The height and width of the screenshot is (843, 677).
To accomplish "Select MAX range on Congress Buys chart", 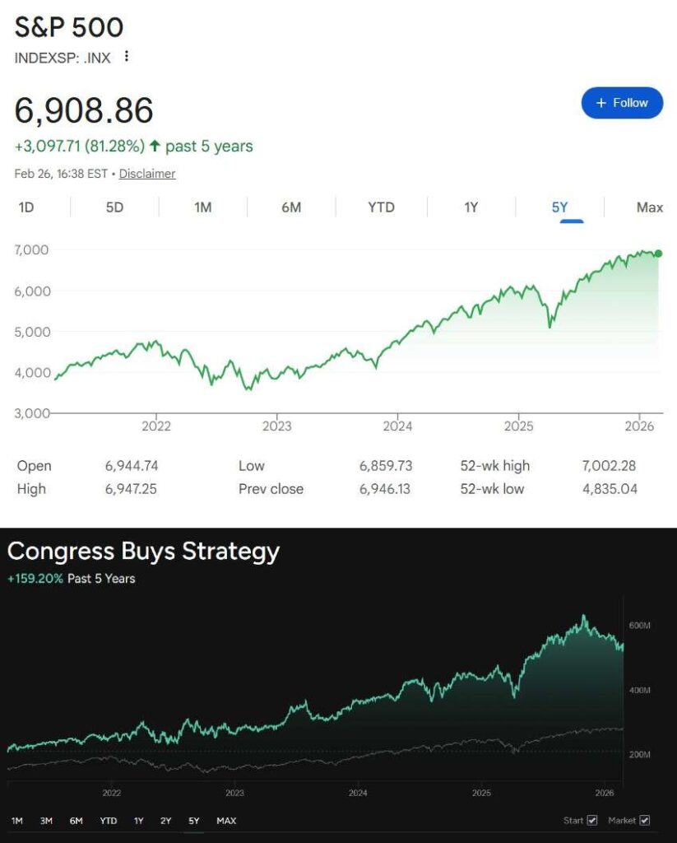I will point(226,821).
